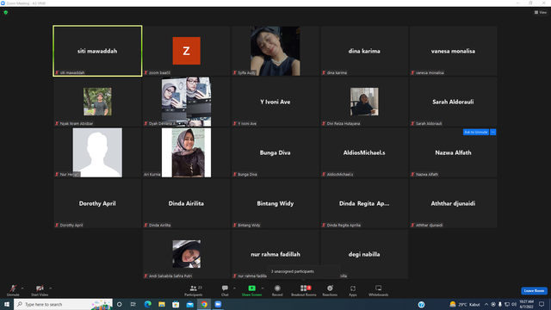The image size is (551, 310).
Task: Open the View layout menu
Action: tap(541, 12)
